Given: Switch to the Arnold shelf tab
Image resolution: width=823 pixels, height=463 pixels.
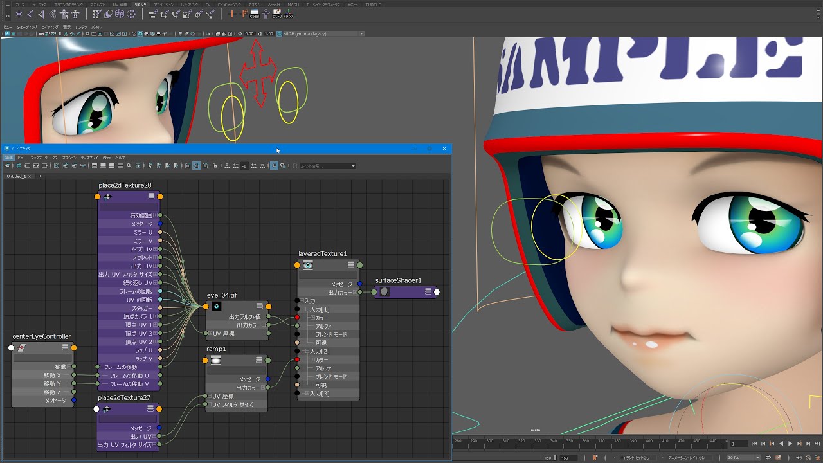Looking at the screenshot, I should 274,5.
